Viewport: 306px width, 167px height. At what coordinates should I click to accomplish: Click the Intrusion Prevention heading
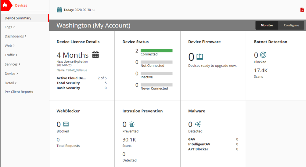[142, 111]
